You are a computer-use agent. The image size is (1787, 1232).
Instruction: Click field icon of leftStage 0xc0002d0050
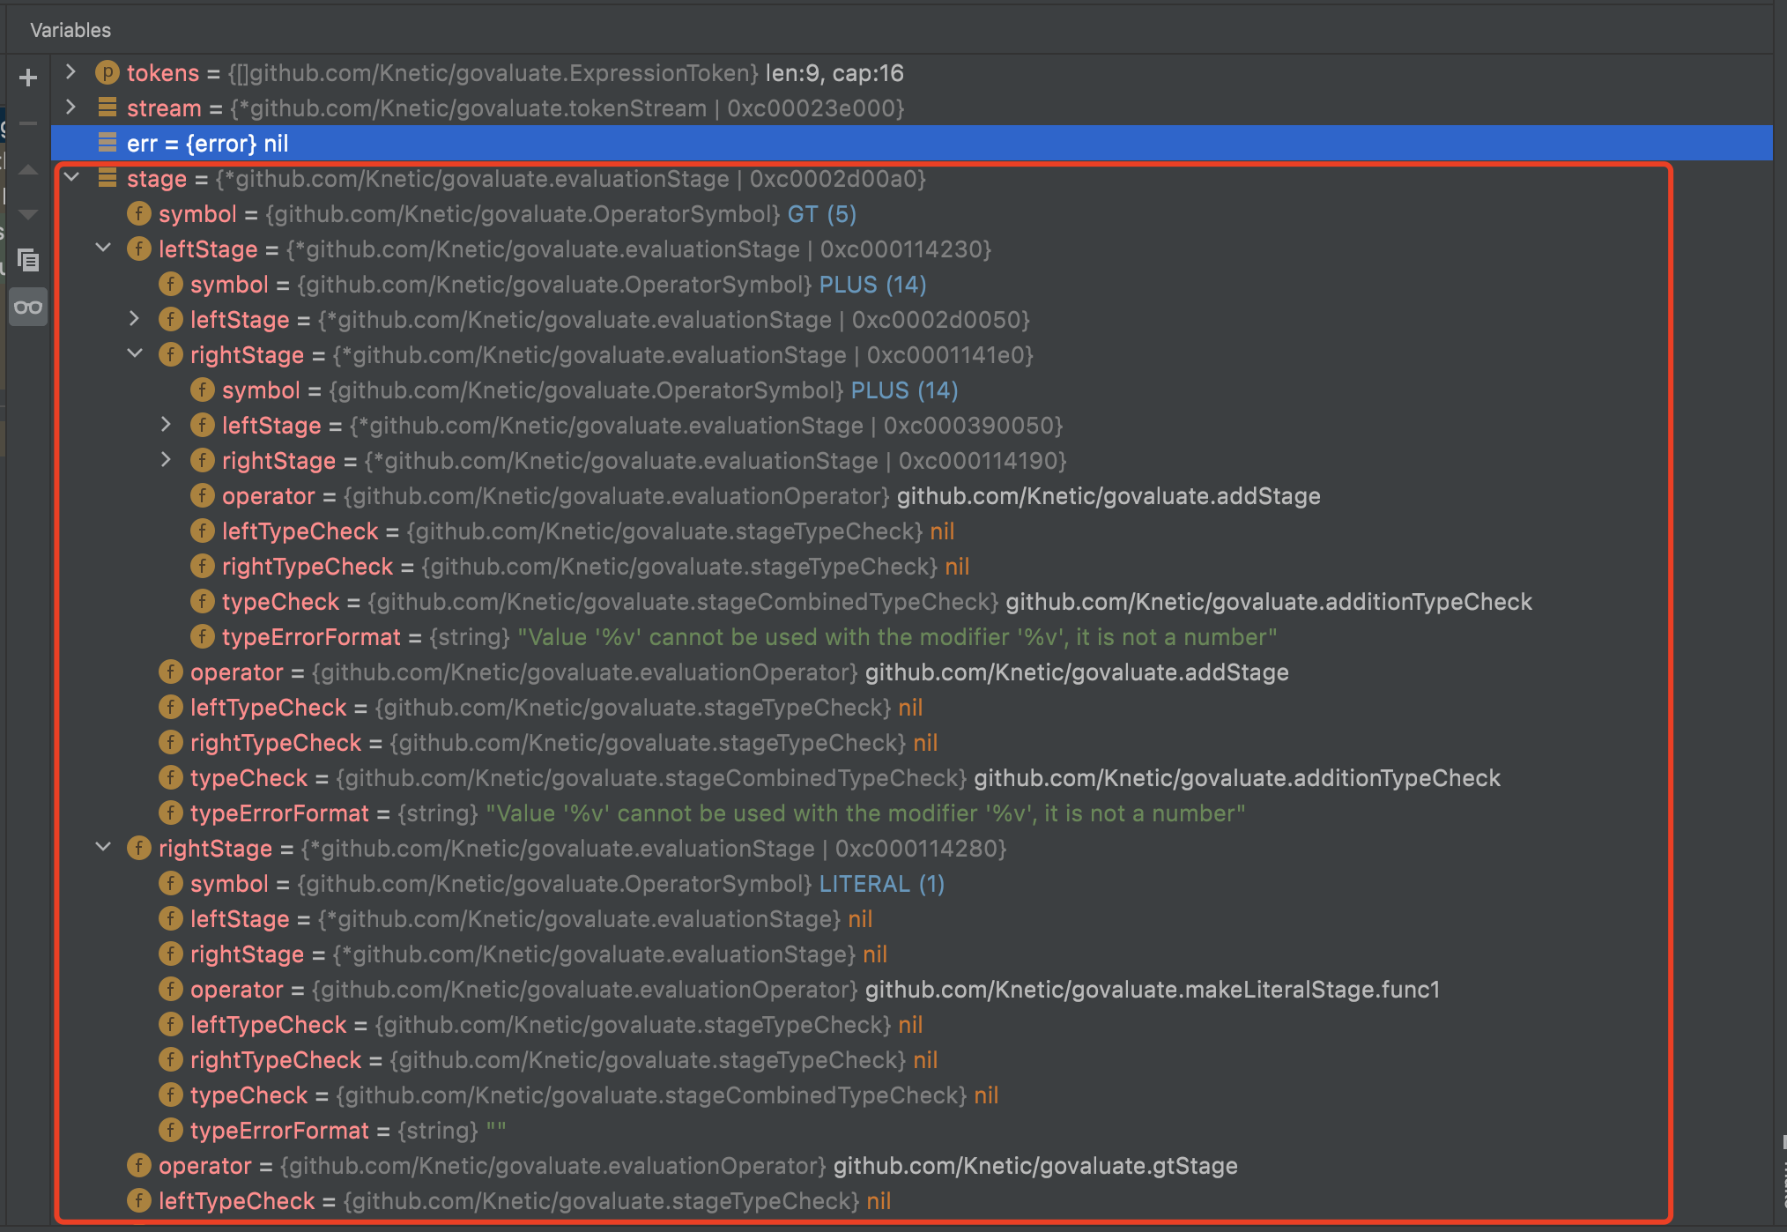[x=171, y=319]
